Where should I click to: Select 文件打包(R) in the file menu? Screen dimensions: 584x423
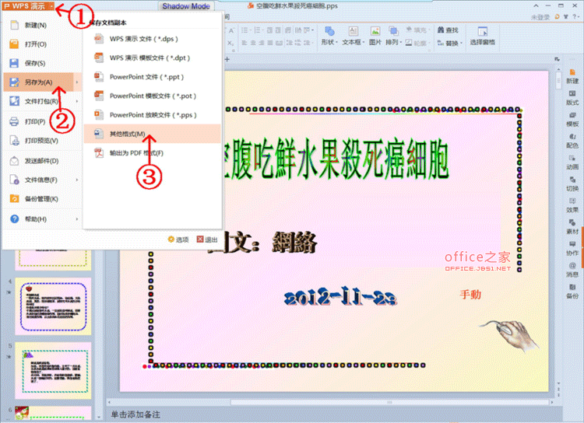pyautogui.click(x=42, y=101)
